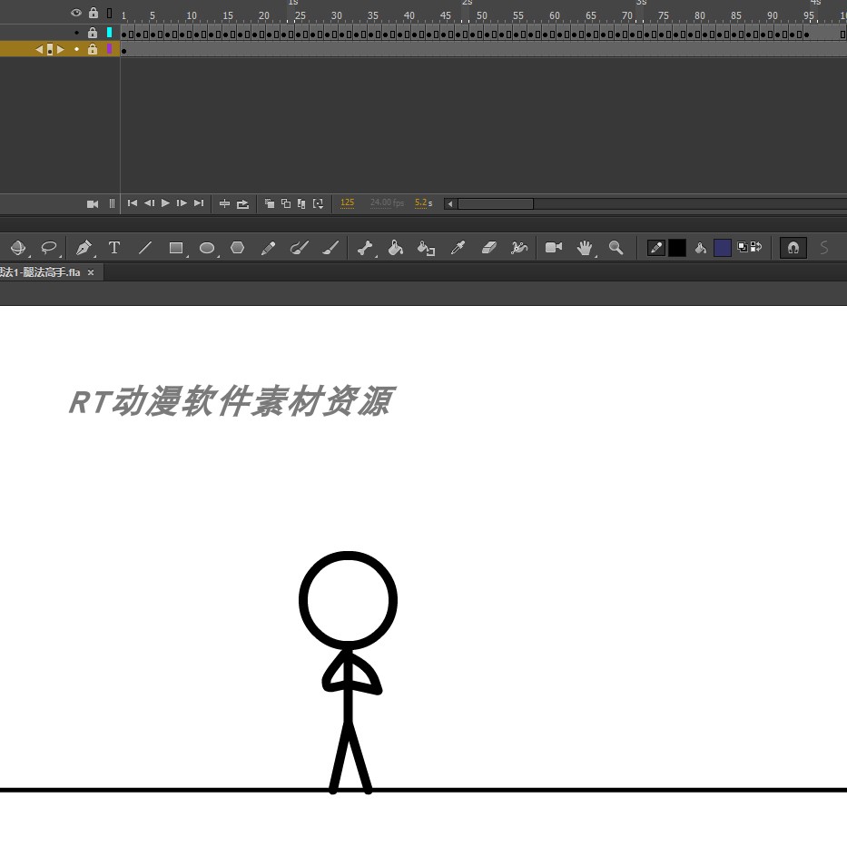Toggle outline on purple layer swatch
This screenshot has width=847, height=847.
(x=110, y=49)
